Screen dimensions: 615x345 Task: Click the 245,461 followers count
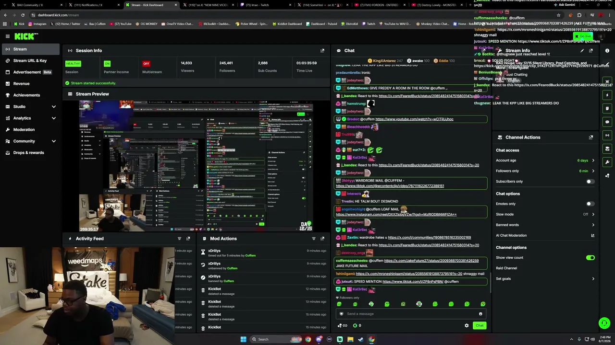tap(226, 63)
